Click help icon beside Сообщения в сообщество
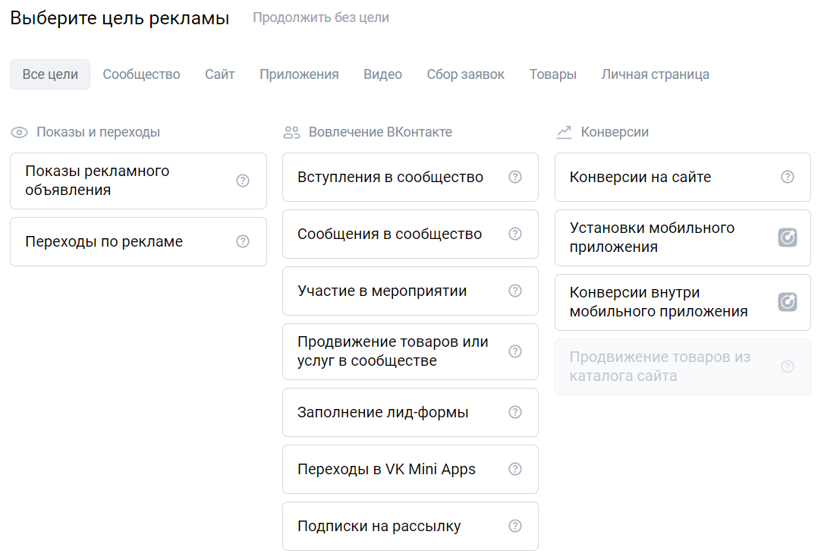This screenshot has height=560, width=821. pos(515,234)
